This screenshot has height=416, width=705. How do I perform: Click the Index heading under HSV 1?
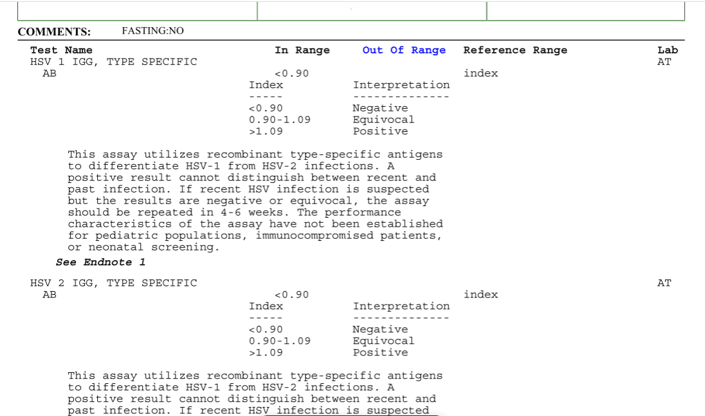click(x=266, y=85)
